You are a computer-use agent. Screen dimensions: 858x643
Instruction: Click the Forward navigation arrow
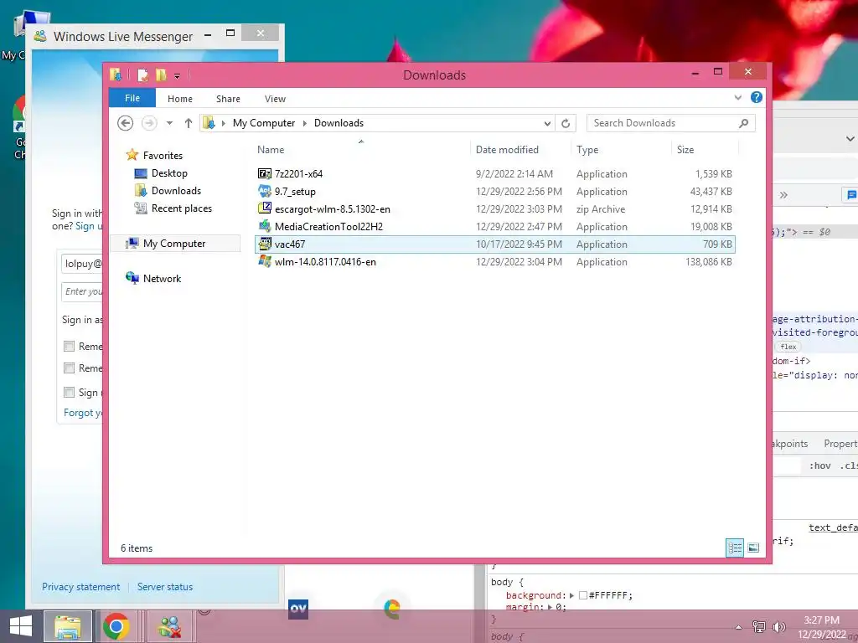149,123
